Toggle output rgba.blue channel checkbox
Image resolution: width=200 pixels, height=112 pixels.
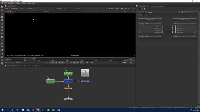[x=176, y=30]
